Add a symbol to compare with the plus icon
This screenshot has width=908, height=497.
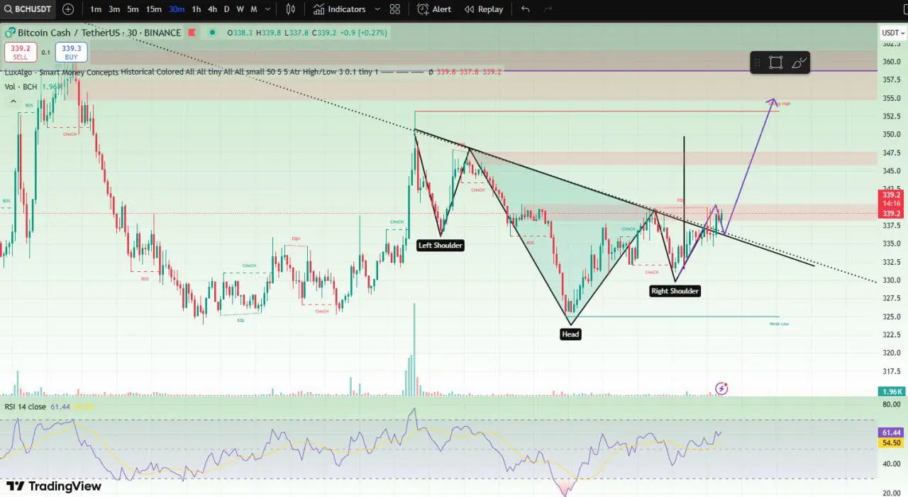tap(68, 9)
